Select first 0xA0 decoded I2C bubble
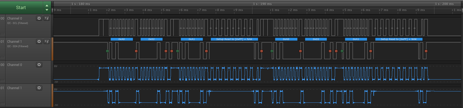 (x=122, y=39)
